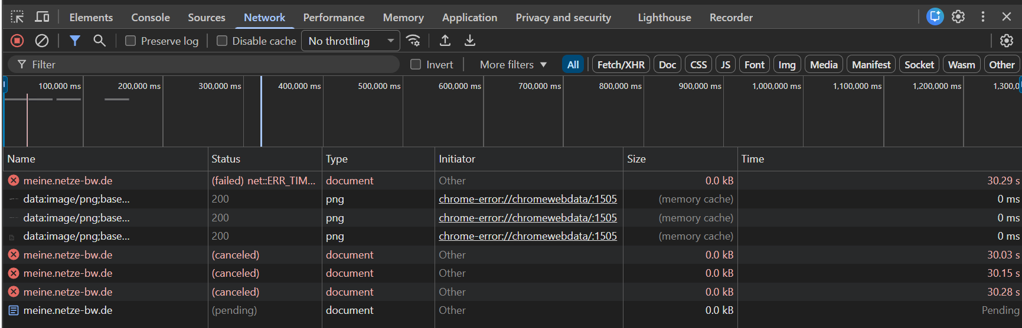The height and width of the screenshot is (328, 1022).
Task: Clear the network log
Action: (x=42, y=41)
